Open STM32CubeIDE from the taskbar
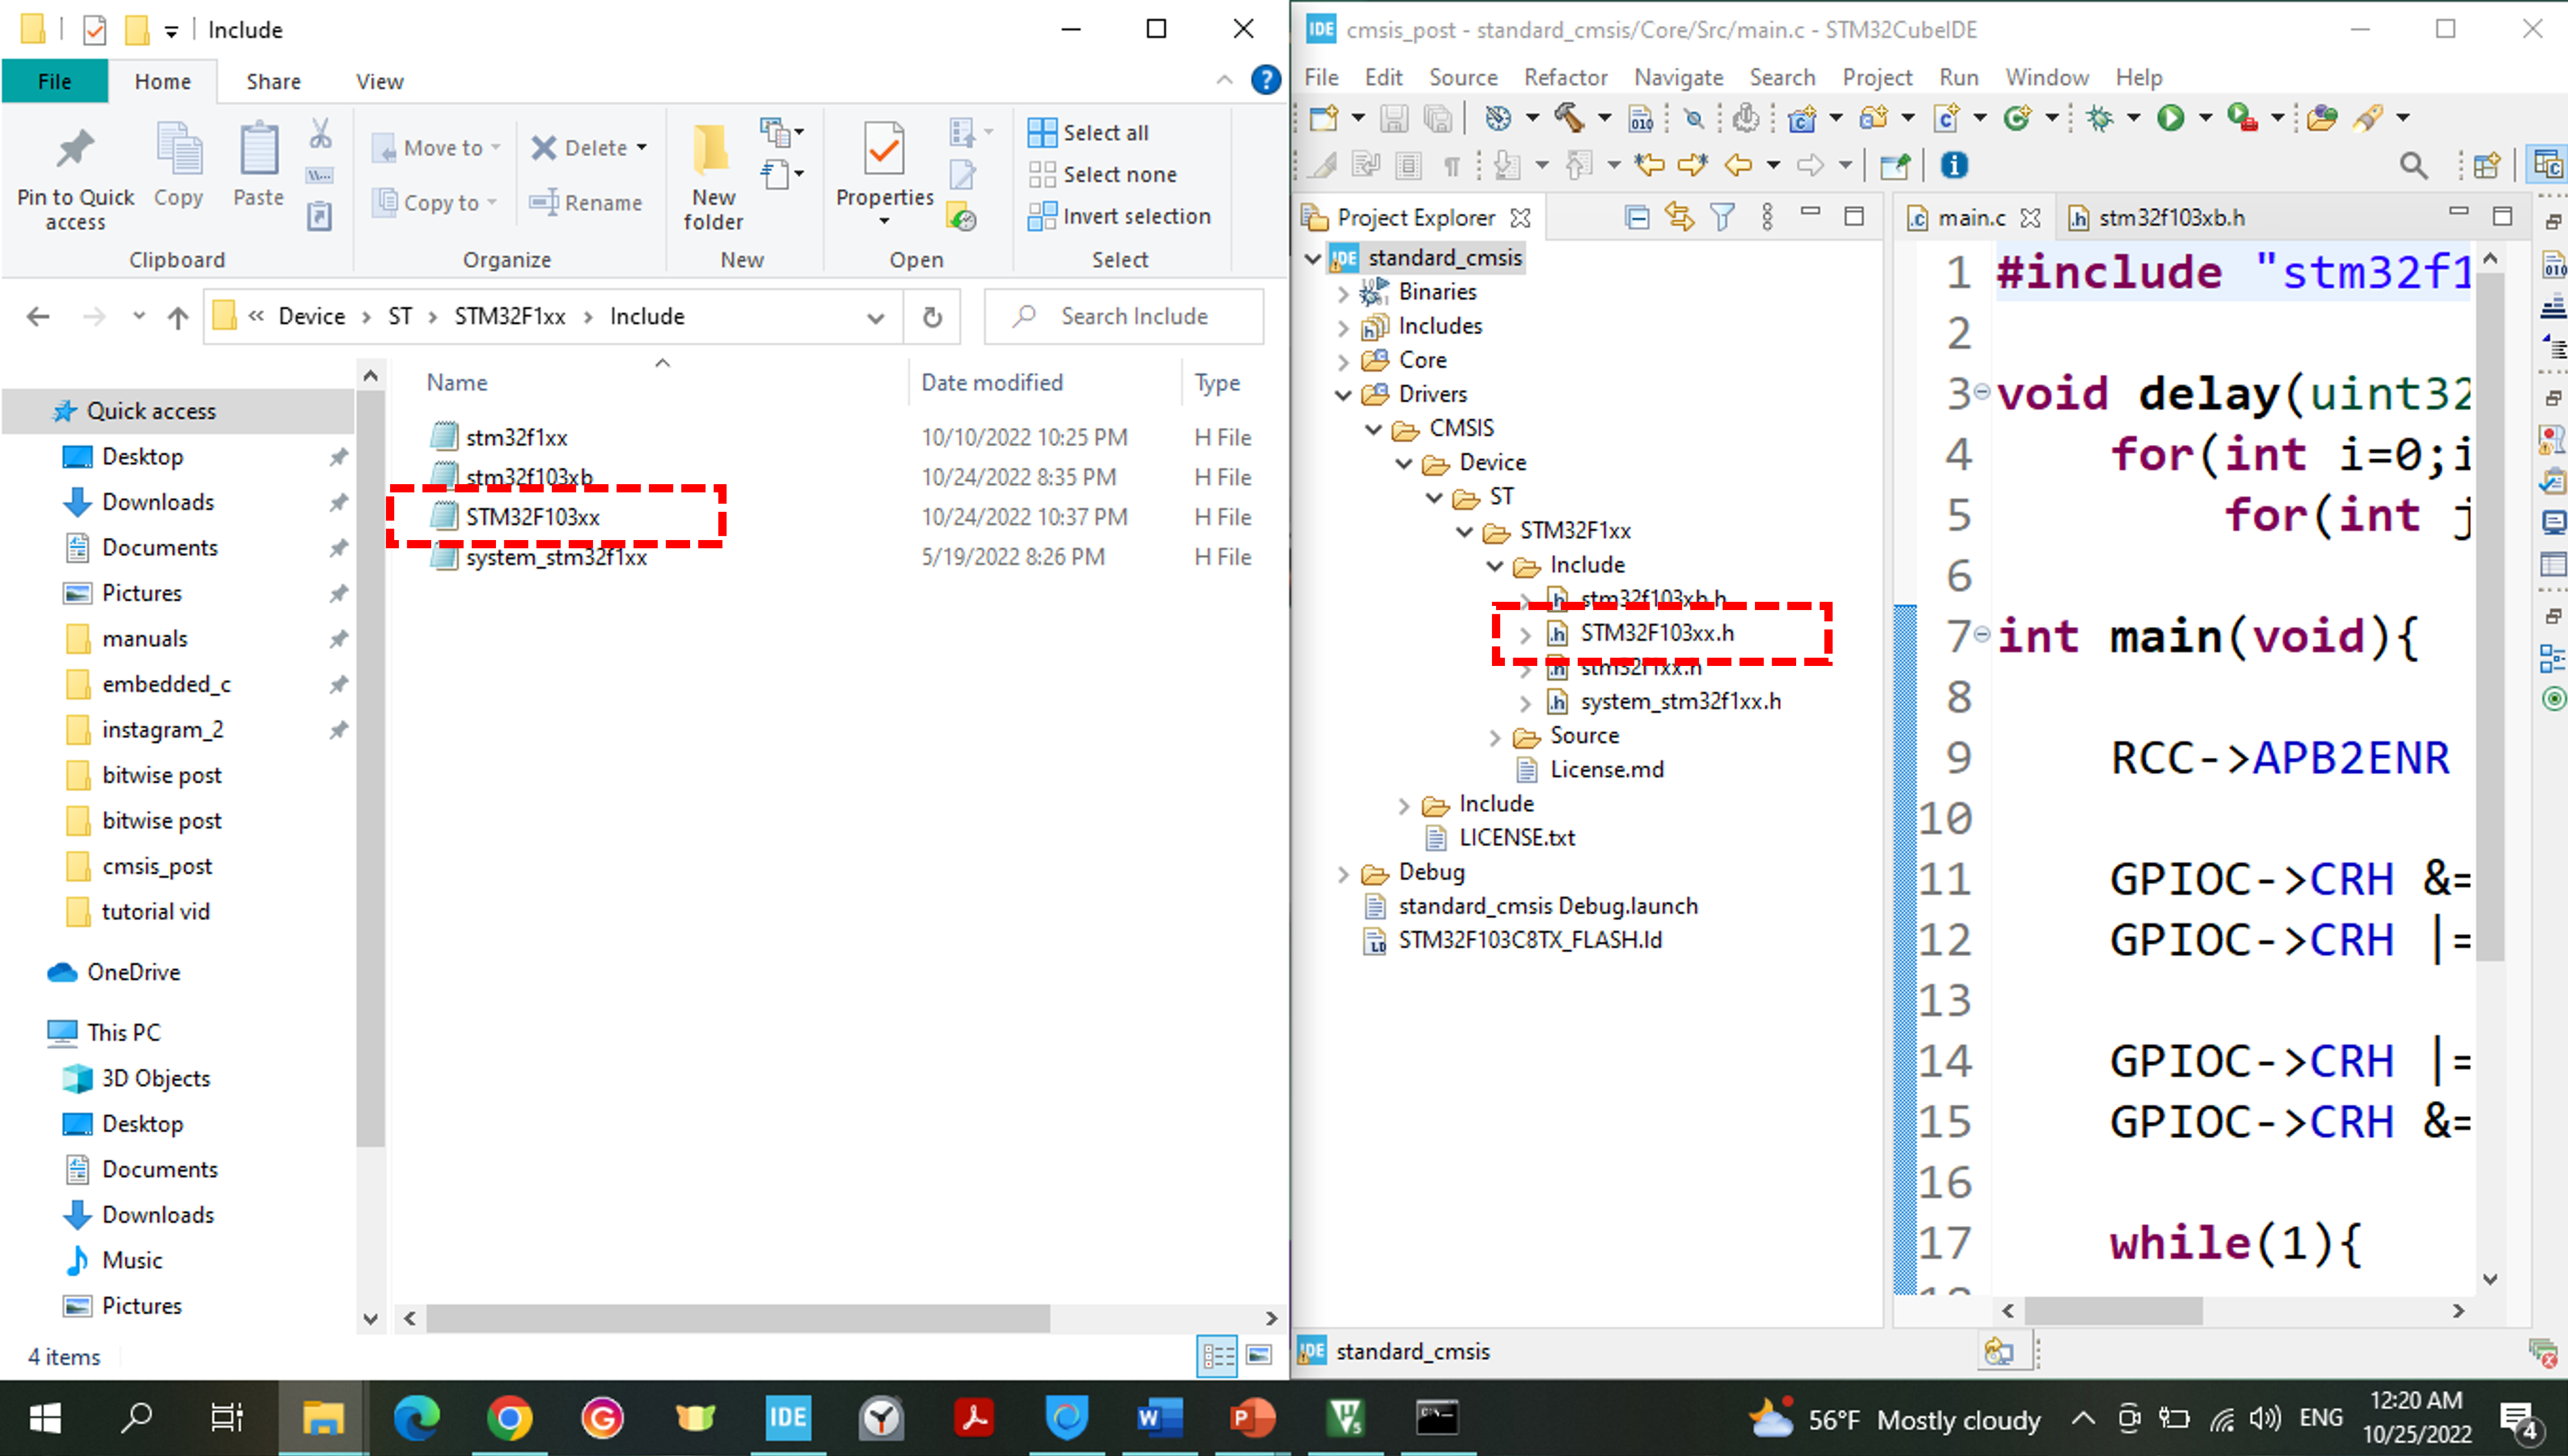Screen dimensions: 2568x1456 pyautogui.click(x=787, y=1417)
